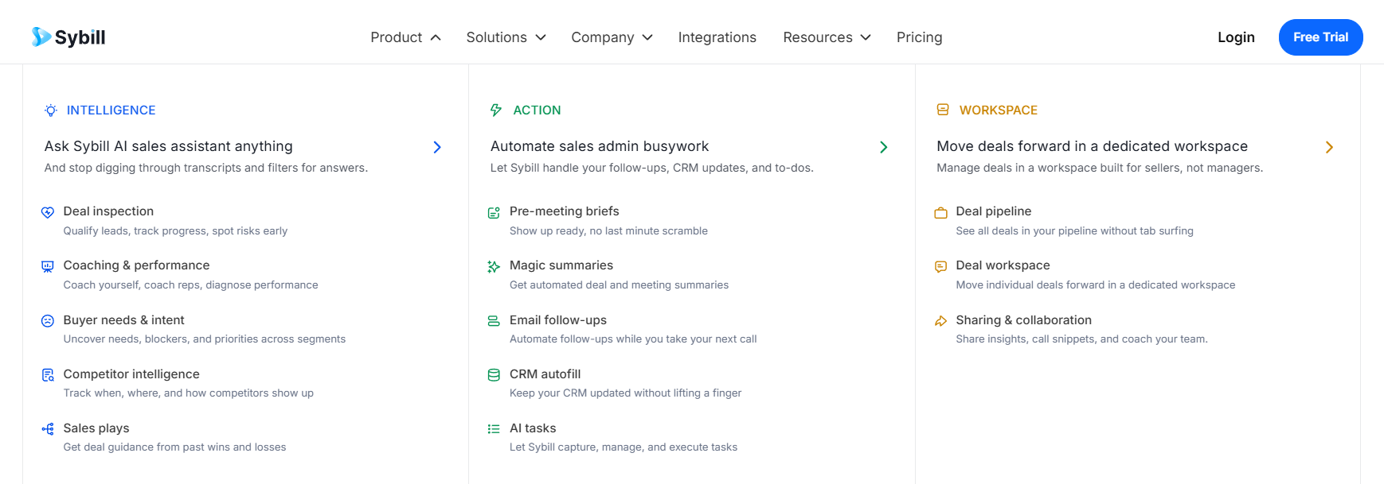The width and height of the screenshot is (1384, 484).
Task: Click the Competitor intelligence icon
Action: tap(48, 375)
